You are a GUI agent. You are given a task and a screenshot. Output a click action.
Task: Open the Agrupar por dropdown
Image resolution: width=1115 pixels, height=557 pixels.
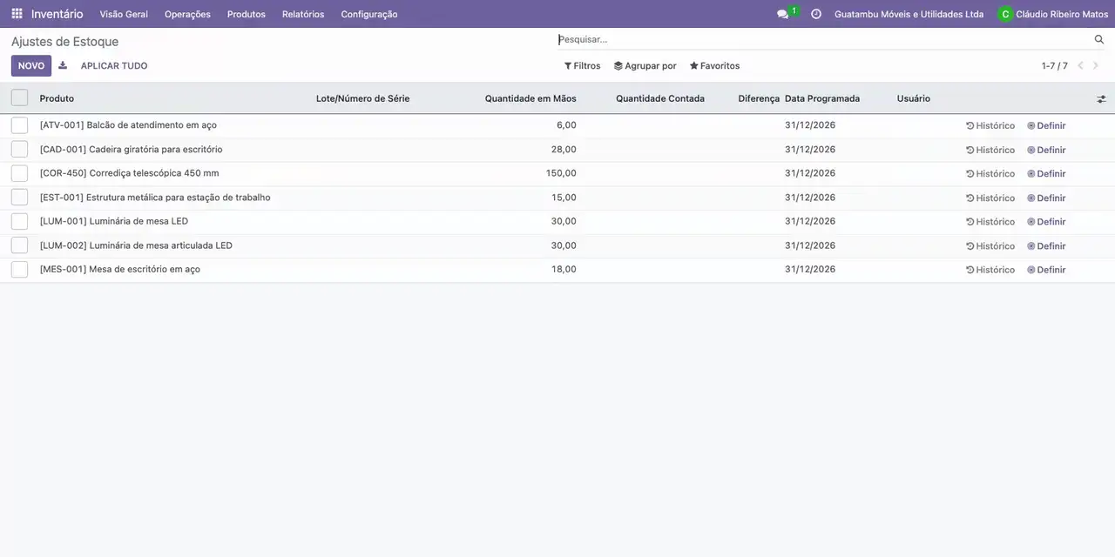coord(645,65)
